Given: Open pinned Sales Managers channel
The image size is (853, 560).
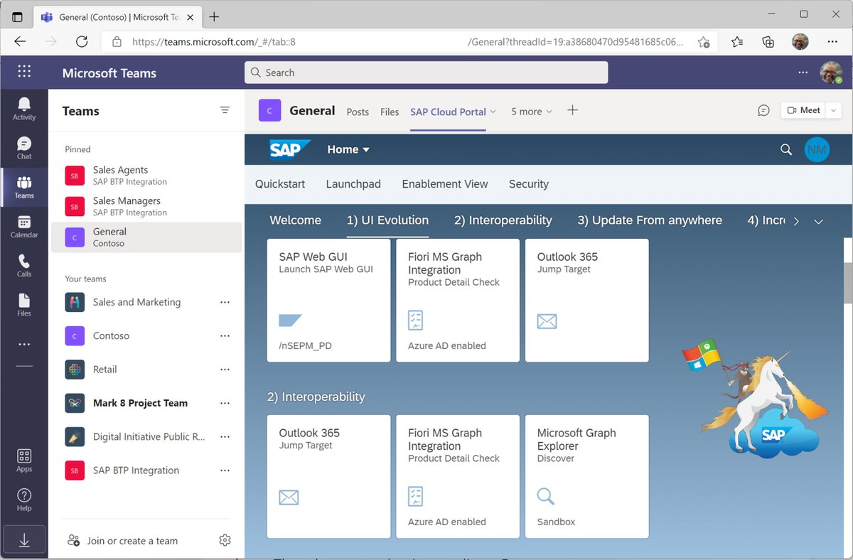Looking at the screenshot, I should tap(146, 206).
